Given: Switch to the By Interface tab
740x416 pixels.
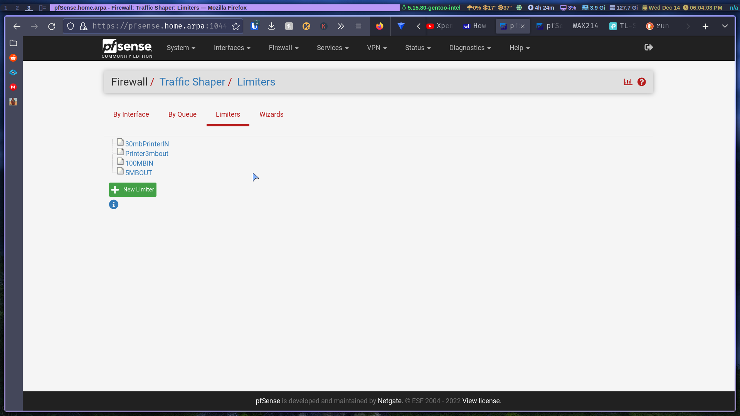Looking at the screenshot, I should (131, 114).
